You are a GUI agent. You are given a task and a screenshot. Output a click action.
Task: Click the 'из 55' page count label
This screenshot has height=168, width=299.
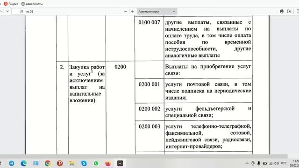(x=30, y=11)
